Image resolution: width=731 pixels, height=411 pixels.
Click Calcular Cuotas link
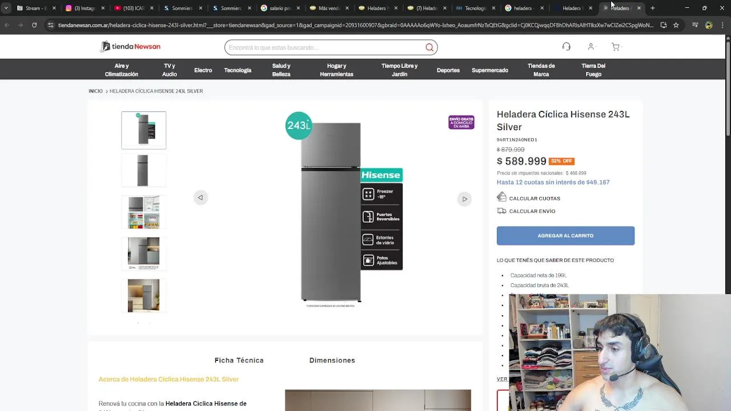point(535,198)
